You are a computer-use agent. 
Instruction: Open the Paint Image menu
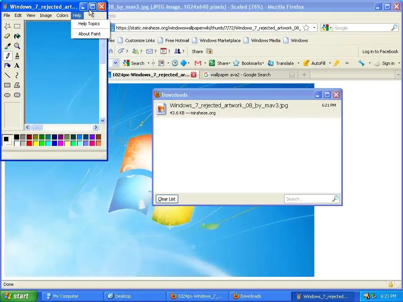[x=46, y=15]
